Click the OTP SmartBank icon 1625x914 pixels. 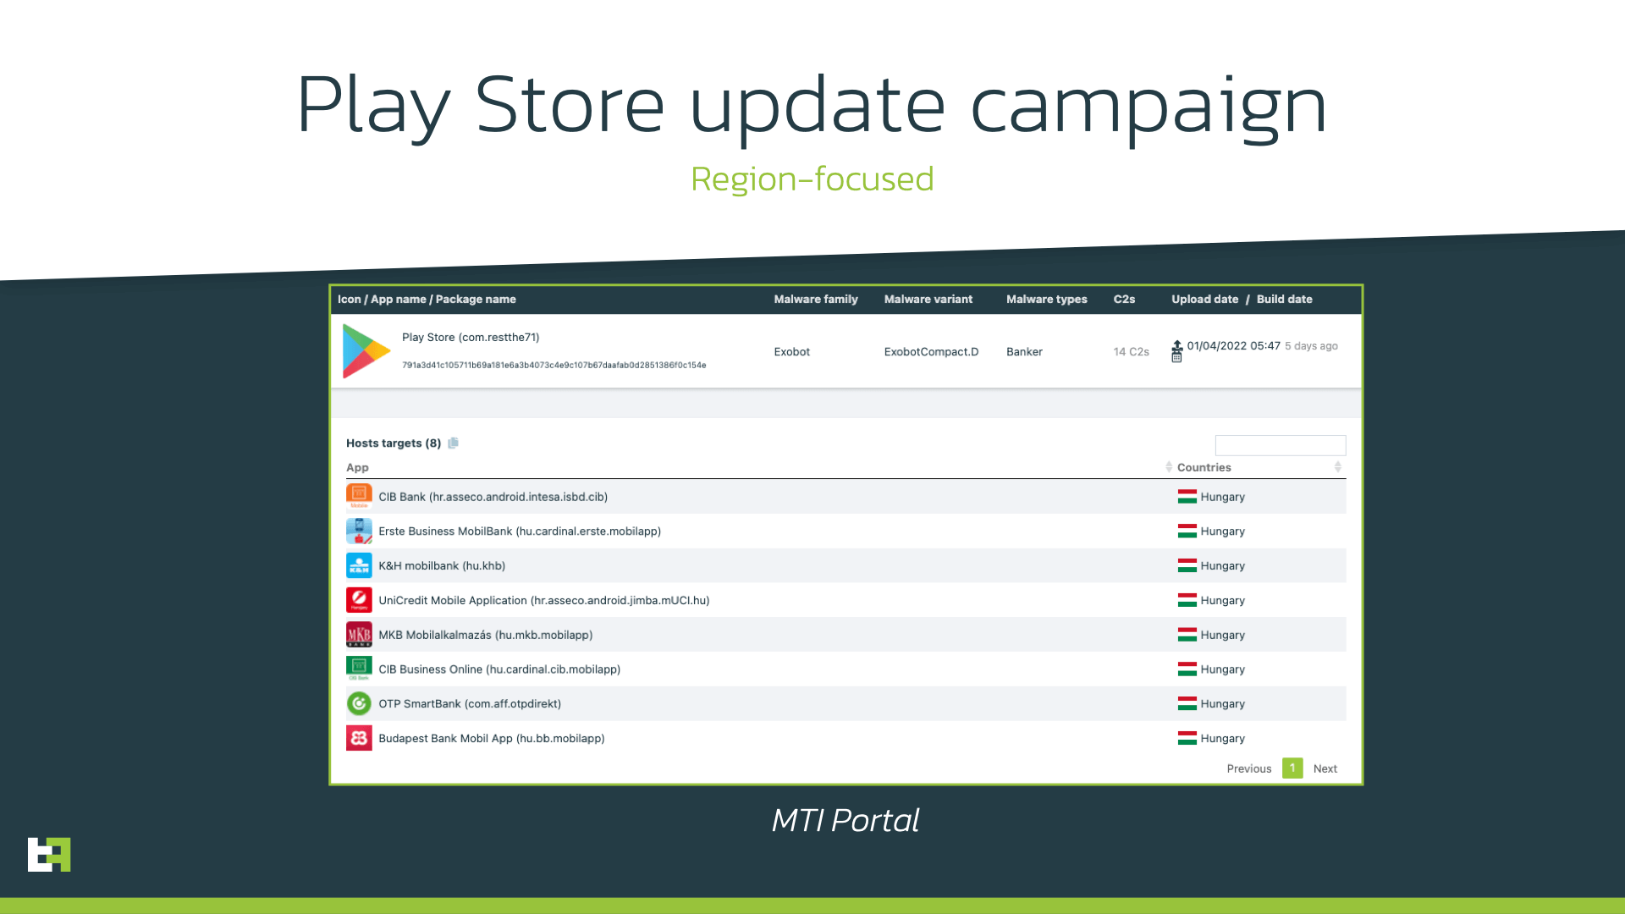coord(359,703)
